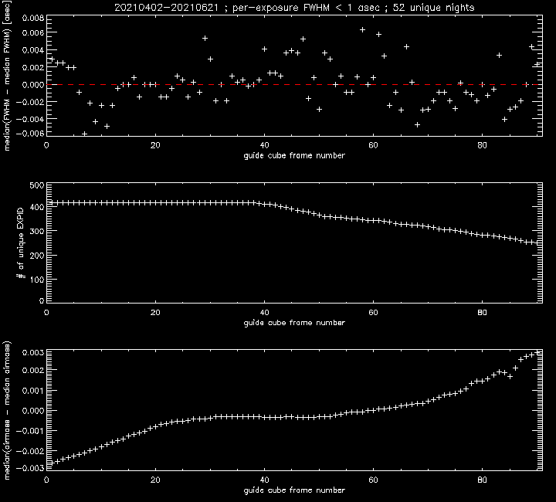This screenshot has width=556, height=502.
Task: Click the '0.000' y-tick label in the FWHM plot
Action: 33,85
